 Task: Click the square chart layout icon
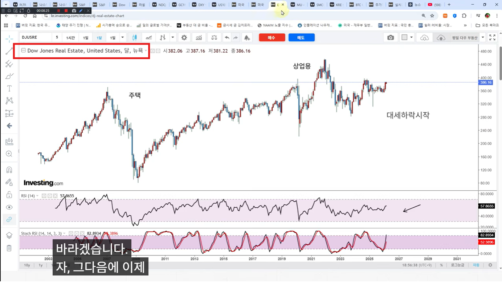tap(404, 37)
